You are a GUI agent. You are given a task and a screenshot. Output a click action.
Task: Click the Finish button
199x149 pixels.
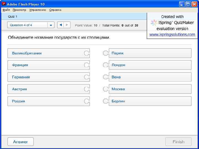178,142
